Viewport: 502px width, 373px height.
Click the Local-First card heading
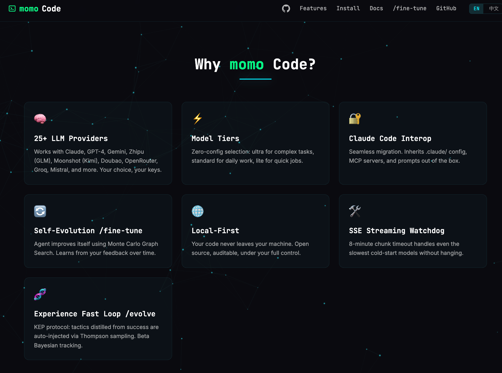tap(215, 231)
